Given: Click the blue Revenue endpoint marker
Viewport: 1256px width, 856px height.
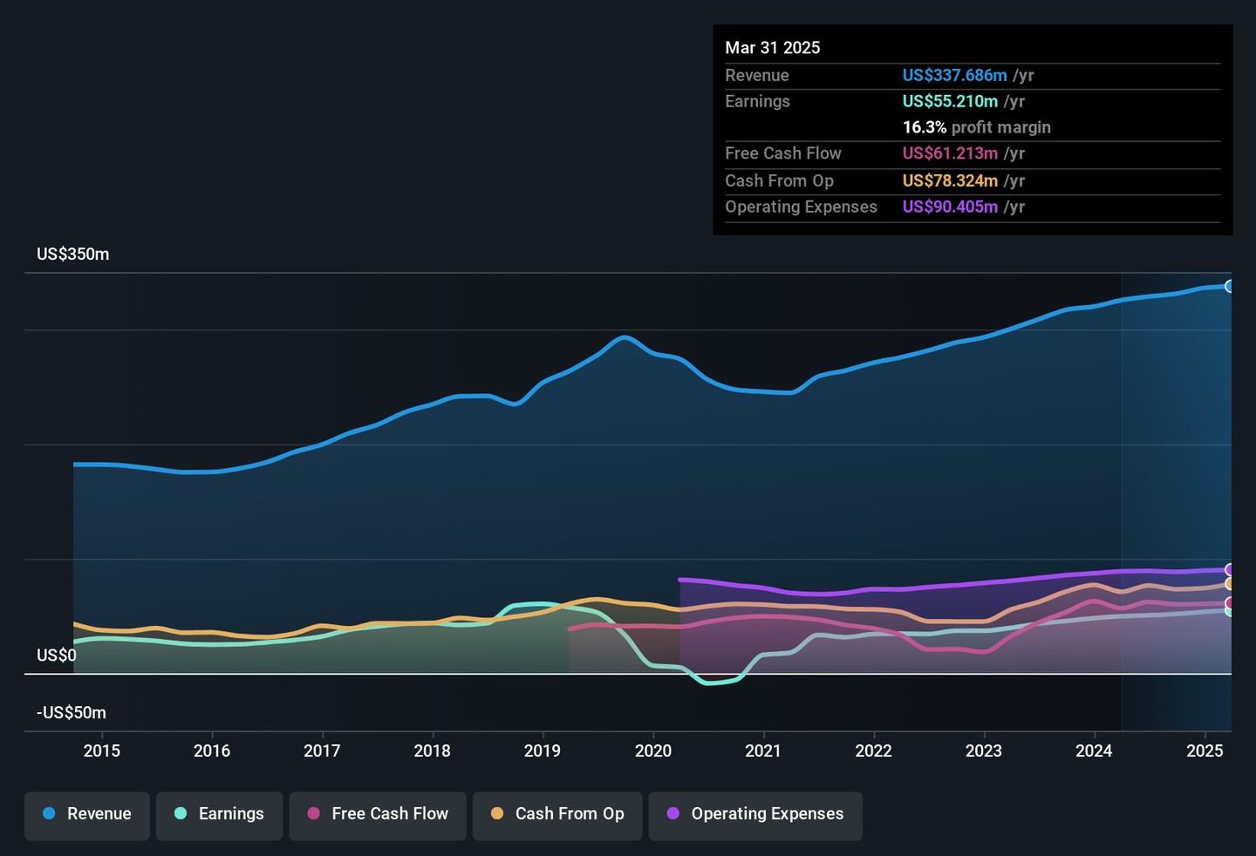Looking at the screenshot, I should pos(1229,287).
